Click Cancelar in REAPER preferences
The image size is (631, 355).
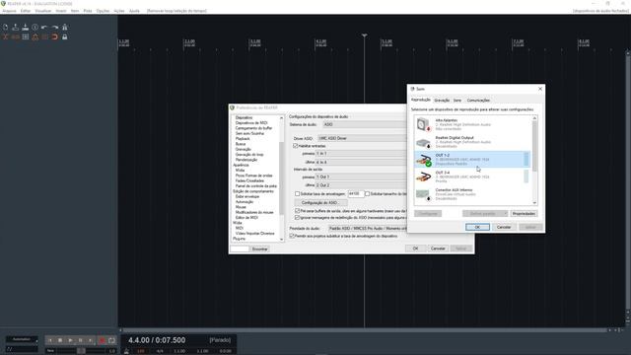438,248
